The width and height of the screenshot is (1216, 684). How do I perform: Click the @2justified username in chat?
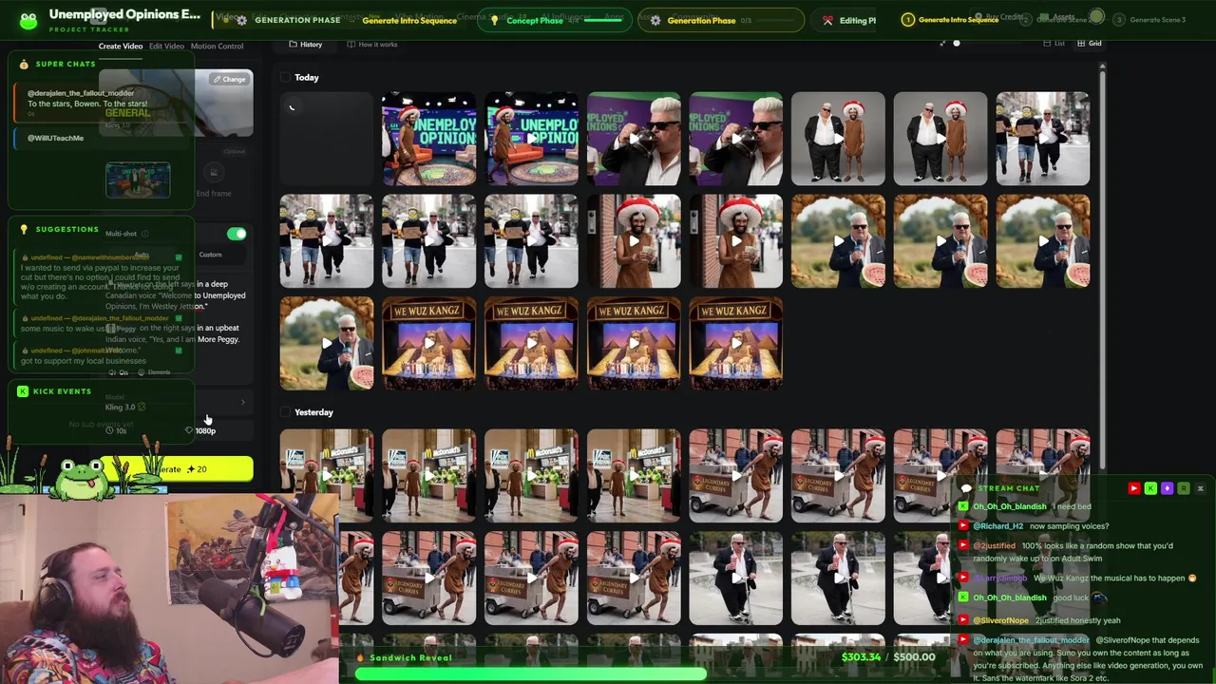coord(995,546)
